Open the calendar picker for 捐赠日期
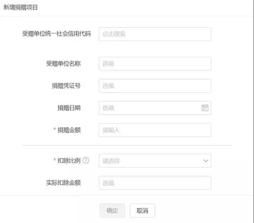This screenshot has width=254, height=223. pyautogui.click(x=205, y=108)
